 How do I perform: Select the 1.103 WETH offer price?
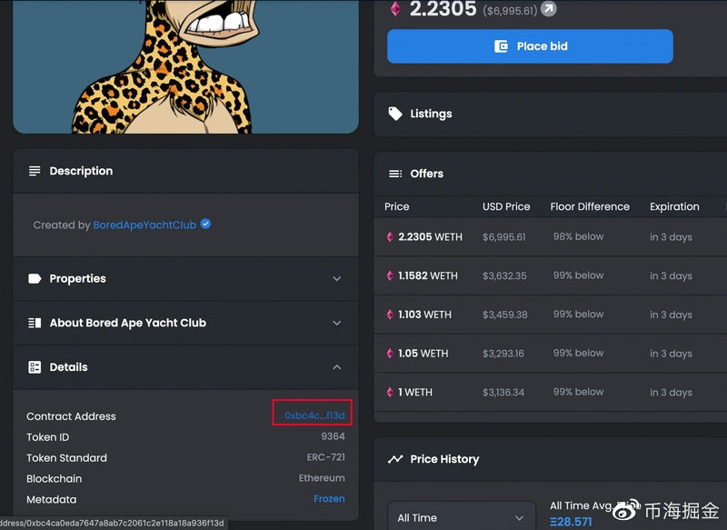click(424, 315)
